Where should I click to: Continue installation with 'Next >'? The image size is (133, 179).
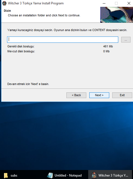click(99, 95)
